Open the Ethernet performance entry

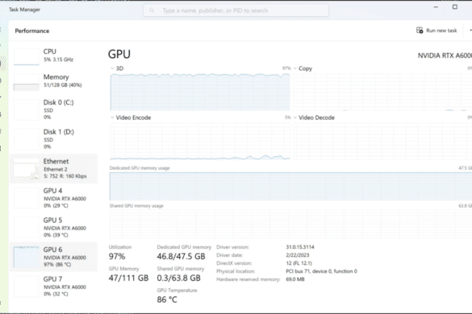[x=53, y=168]
